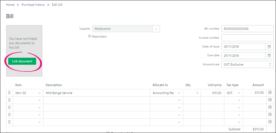Remove the second empty bill line
This screenshot has width=276, height=133.
tap(270, 107)
